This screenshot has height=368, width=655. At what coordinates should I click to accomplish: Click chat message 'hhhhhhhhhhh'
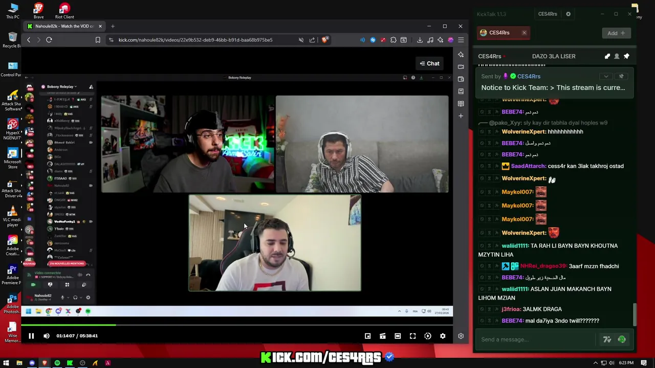click(x=565, y=132)
